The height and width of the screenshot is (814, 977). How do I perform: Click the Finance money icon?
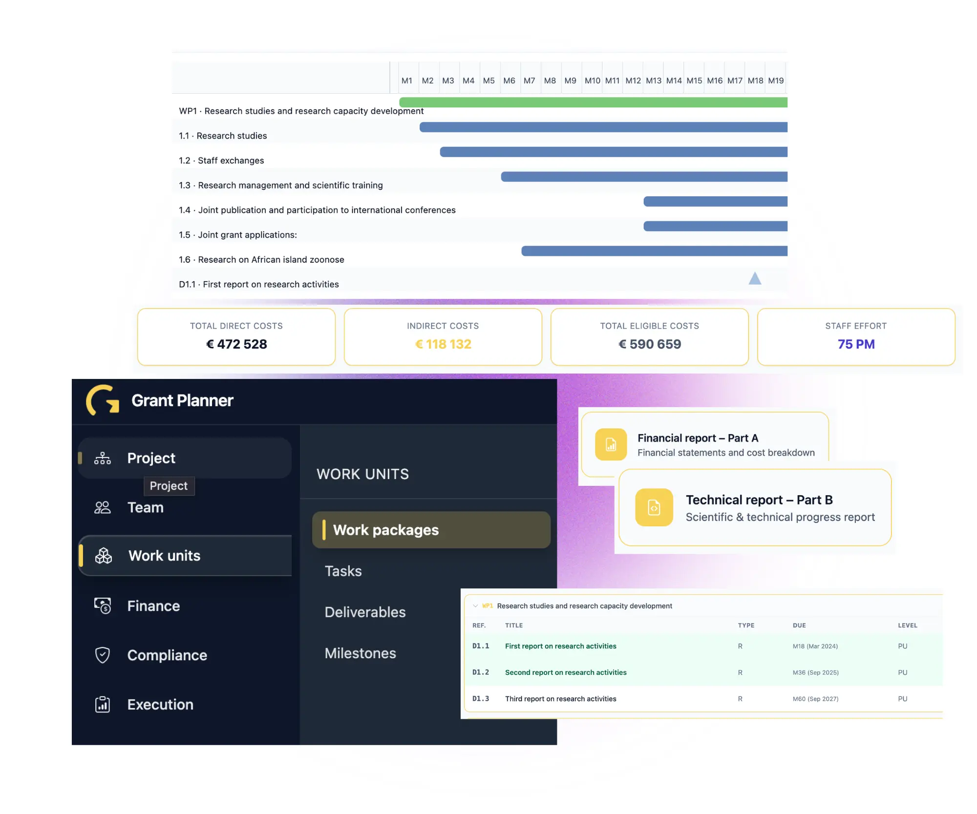[103, 606]
